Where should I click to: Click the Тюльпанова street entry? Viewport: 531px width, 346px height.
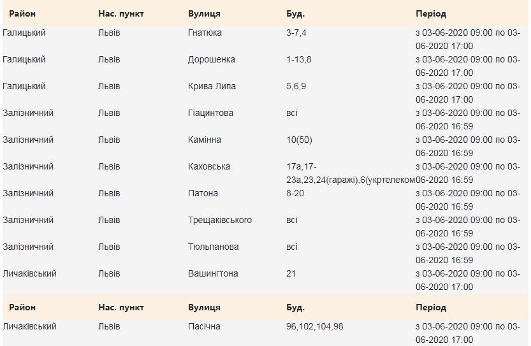coord(213,247)
